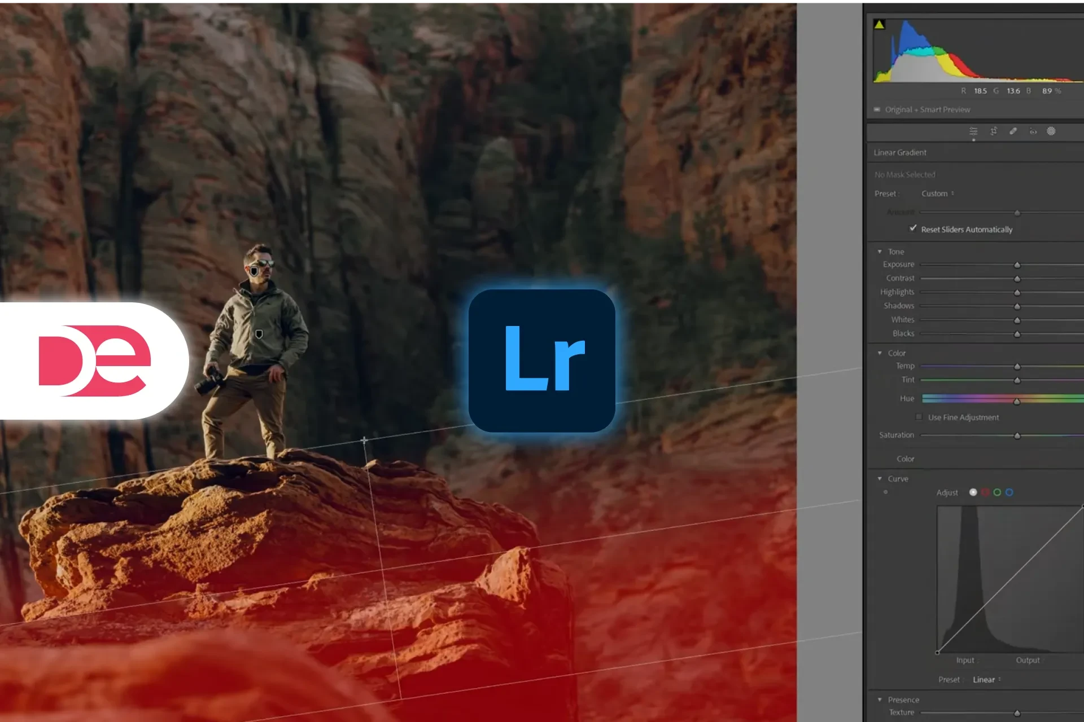
Task: Click the Original + Smart Preview indicator icon
Action: point(877,109)
